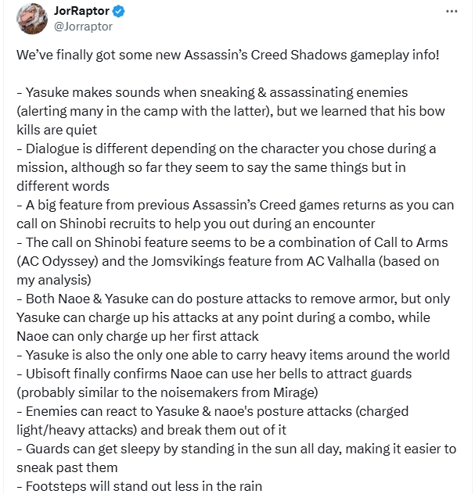The width and height of the screenshot is (475, 494).
Task: Click the line 'call on Shinobi recruits to help'
Action: coord(196,224)
